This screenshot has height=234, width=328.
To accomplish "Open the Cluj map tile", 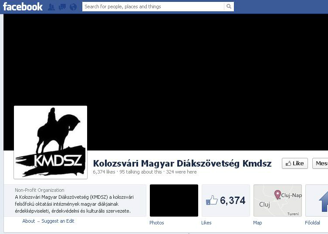I will pos(277,201).
